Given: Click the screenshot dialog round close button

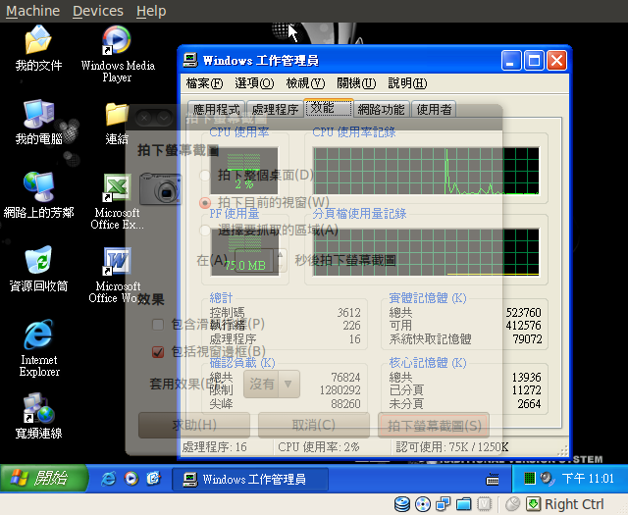Looking at the screenshot, I should 144,118.
